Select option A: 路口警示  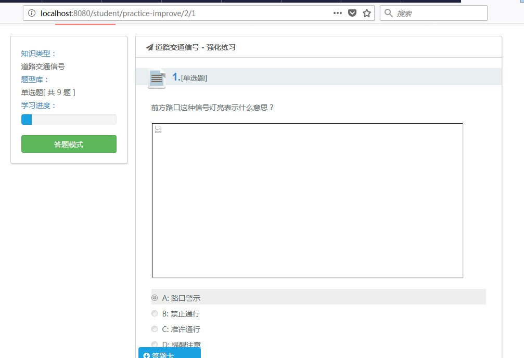click(155, 298)
